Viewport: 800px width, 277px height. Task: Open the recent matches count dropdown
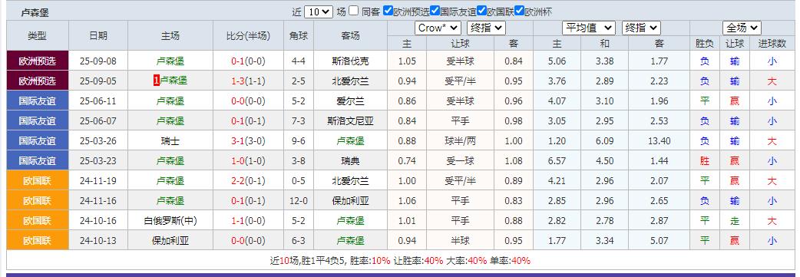(x=319, y=12)
